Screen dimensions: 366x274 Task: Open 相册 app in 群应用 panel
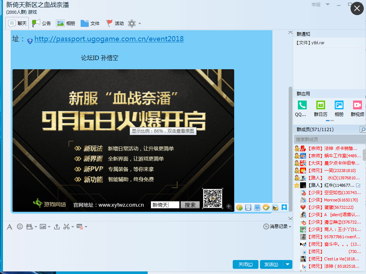pyautogui.click(x=339, y=108)
